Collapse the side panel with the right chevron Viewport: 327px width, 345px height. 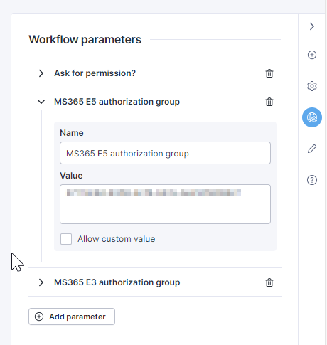pyautogui.click(x=312, y=26)
